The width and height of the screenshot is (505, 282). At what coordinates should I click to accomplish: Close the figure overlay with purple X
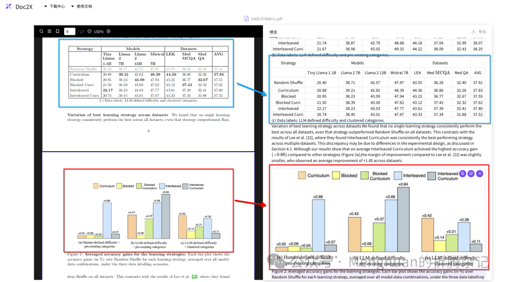click(479, 173)
